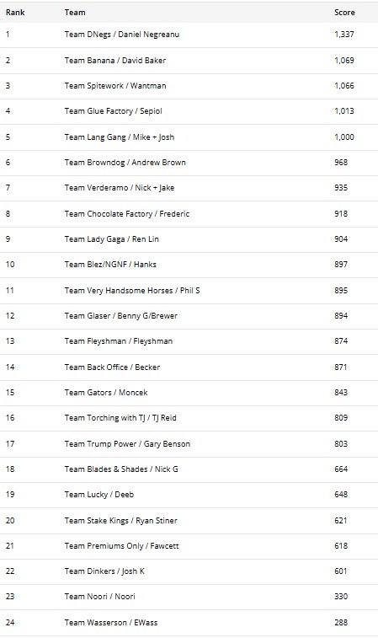The image size is (378, 638).
Task: Select Team Blades & Shades / Nick G
Action: point(121,469)
